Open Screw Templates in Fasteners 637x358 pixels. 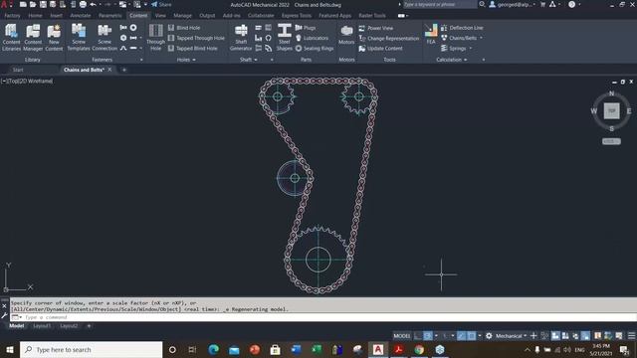click(79, 37)
